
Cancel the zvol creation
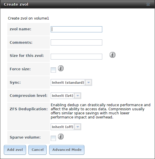[38, 150]
